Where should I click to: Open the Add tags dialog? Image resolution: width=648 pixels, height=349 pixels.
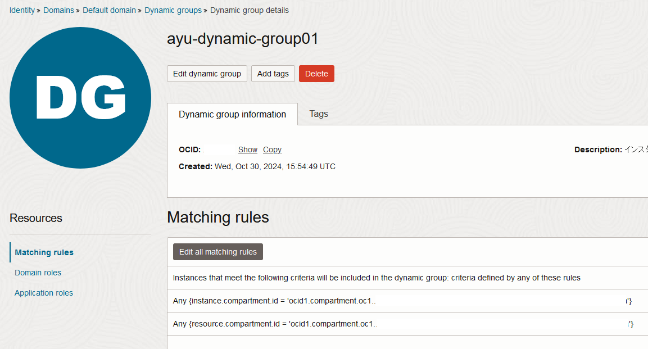click(x=273, y=73)
